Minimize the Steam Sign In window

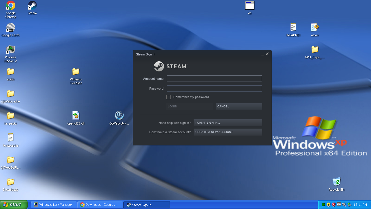click(263, 54)
